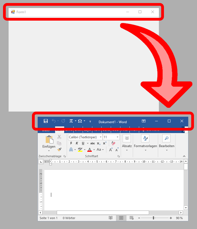Toggle subscript formatting
Viewport: 197px width, 229px height.
click(x=99, y=143)
